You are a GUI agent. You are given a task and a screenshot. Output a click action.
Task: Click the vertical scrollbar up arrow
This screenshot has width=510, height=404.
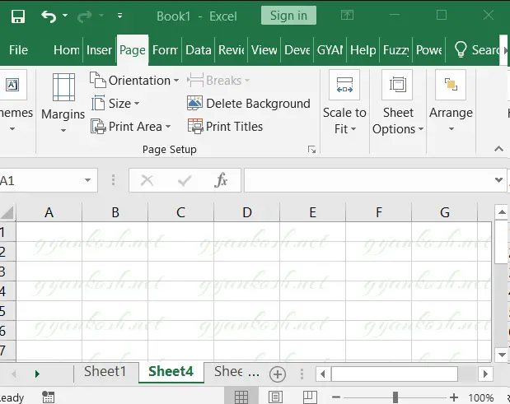click(502, 212)
